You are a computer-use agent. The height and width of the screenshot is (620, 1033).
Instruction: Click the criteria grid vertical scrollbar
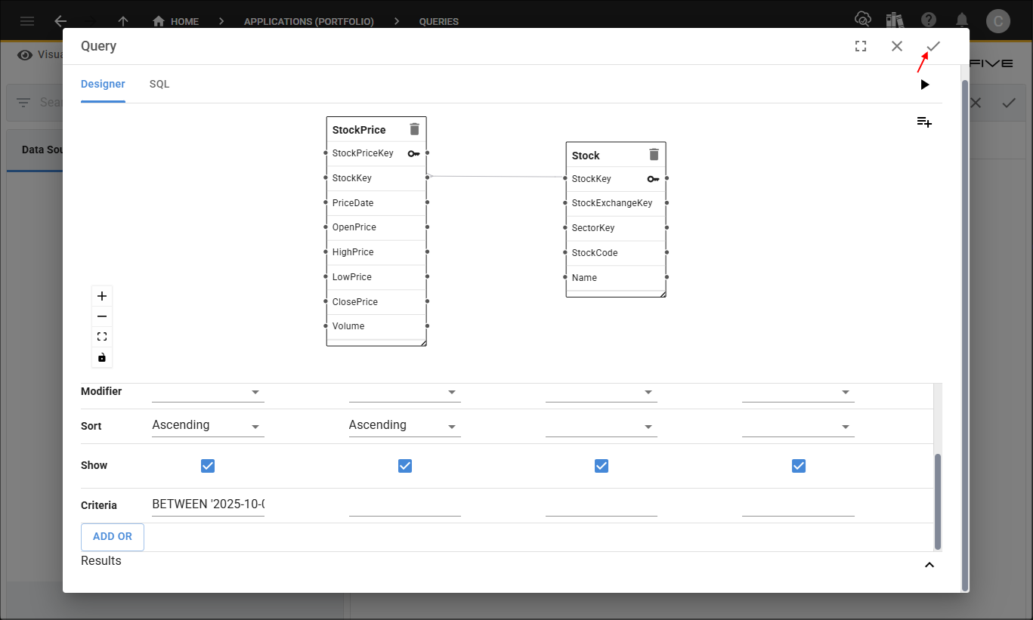click(x=938, y=501)
